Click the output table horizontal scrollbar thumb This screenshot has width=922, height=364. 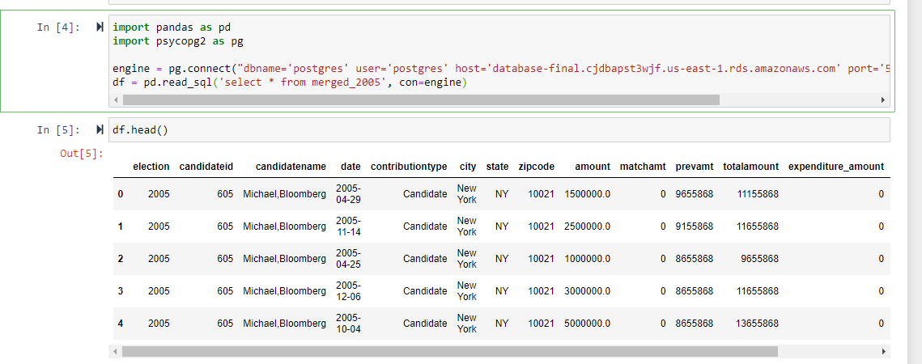[x=450, y=352]
